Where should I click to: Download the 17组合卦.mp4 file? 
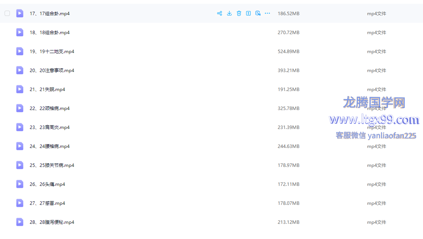click(x=229, y=13)
